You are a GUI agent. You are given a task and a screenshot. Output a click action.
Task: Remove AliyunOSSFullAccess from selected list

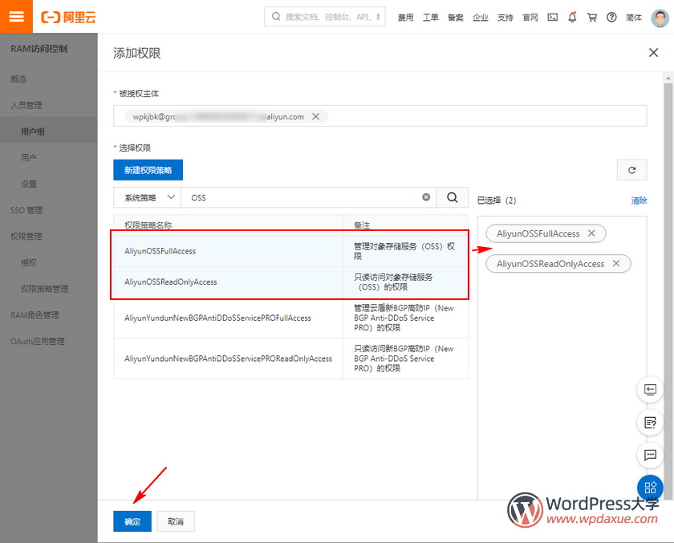pos(591,233)
